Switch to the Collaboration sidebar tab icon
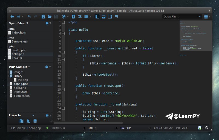 pos(28,121)
